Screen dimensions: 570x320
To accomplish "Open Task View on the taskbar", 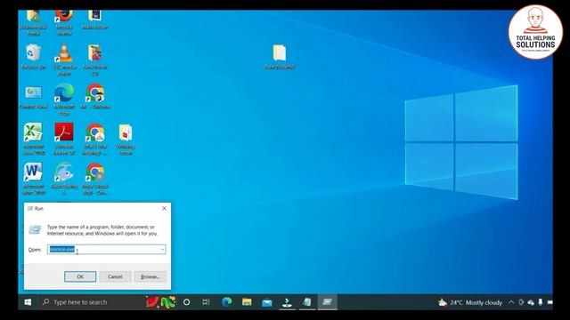I will (x=206, y=302).
